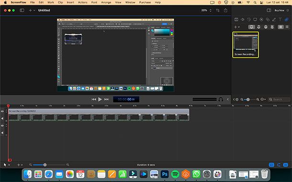Change the 20% canvas zoom stepper
Viewport: 292px width, 182px height.
tap(211, 11)
